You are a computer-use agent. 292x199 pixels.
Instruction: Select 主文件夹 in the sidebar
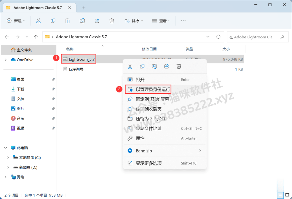pos(28,50)
